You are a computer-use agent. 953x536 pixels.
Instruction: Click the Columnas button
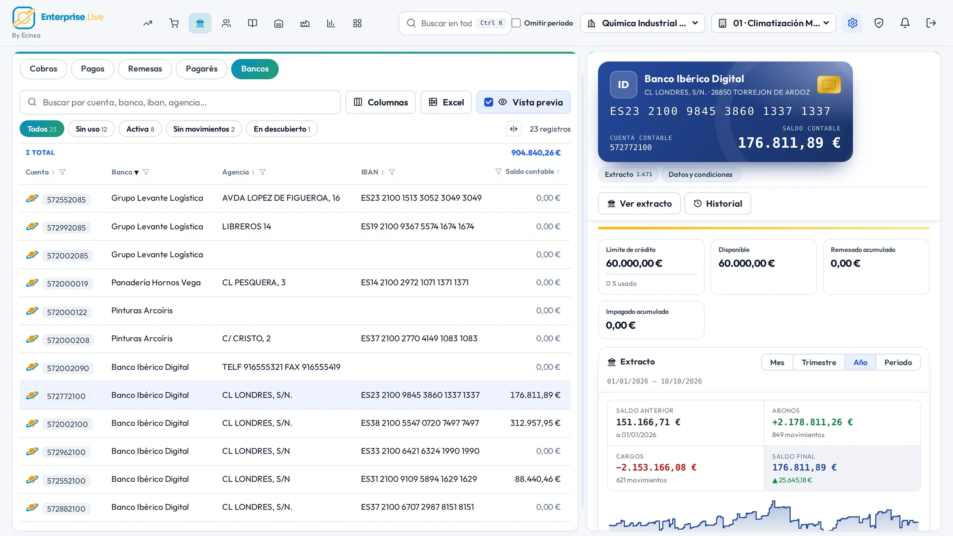pos(380,102)
